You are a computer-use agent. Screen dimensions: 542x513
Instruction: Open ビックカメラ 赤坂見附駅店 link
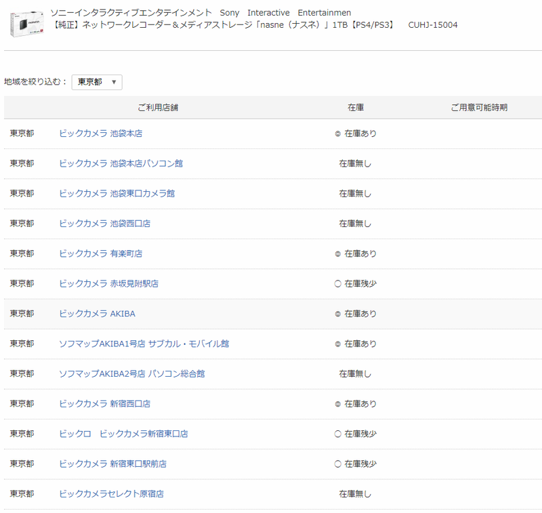[108, 283]
